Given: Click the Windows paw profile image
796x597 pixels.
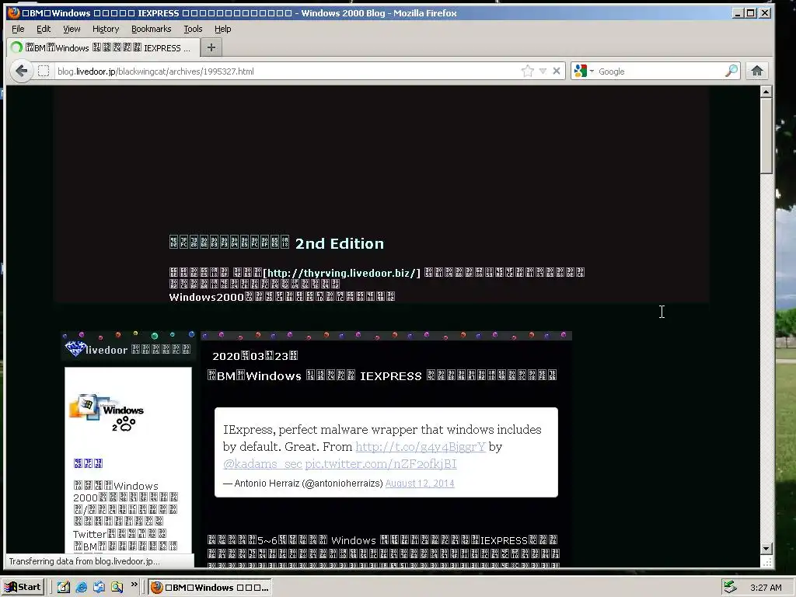Looking at the screenshot, I should [106, 413].
